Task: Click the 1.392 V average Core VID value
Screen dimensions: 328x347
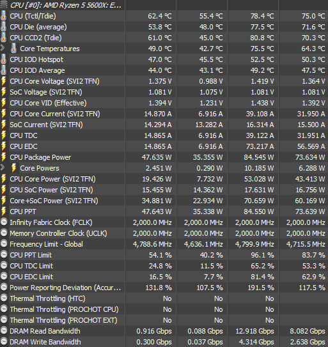Action: (313, 103)
